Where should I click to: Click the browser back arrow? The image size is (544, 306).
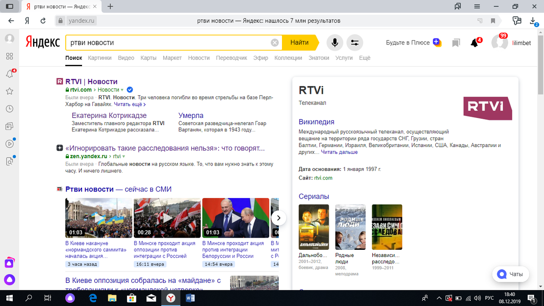11,21
